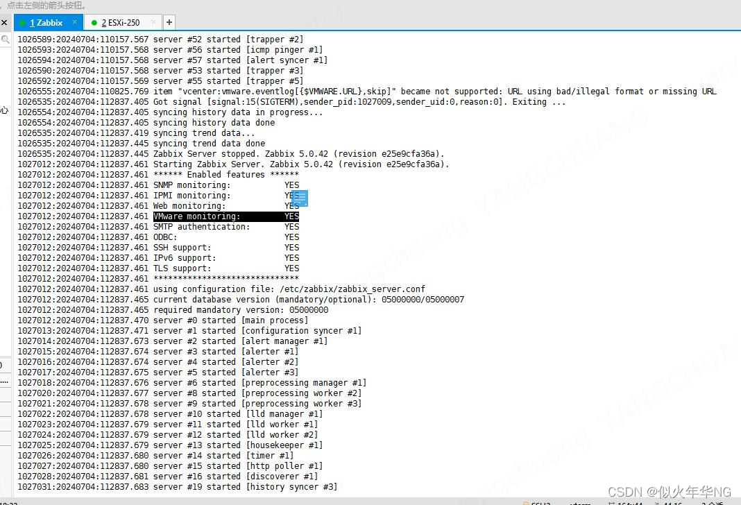Click the 'IPMI monitoring:' line
Screen dimensions: 741x505
(x=158, y=196)
